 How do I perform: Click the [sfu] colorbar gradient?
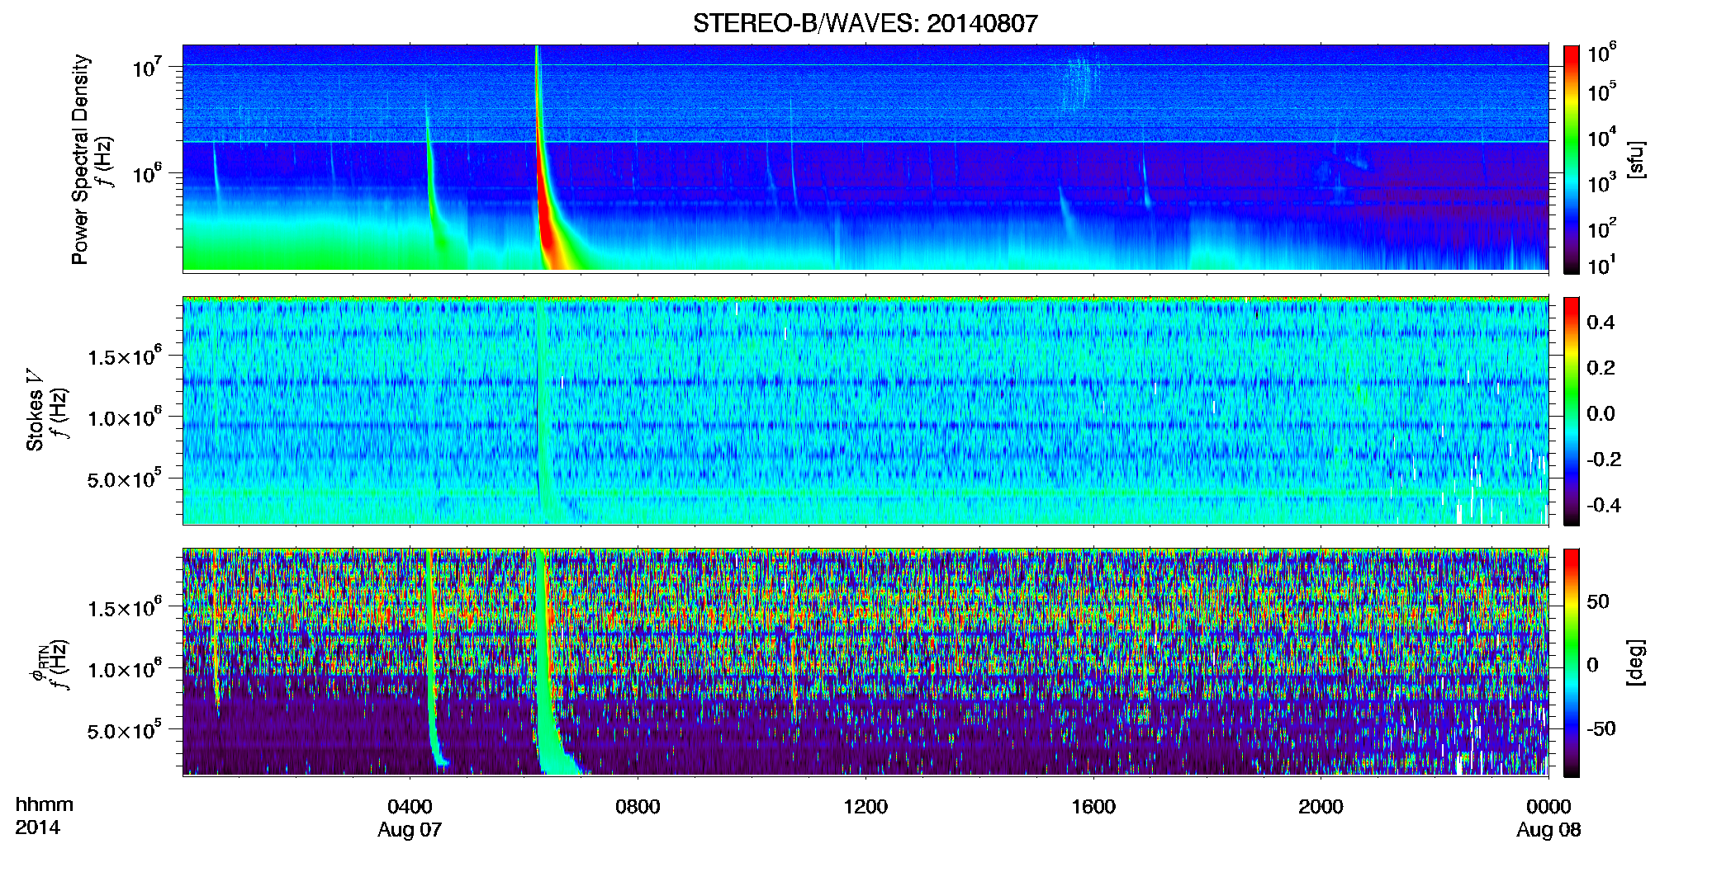1572,159
